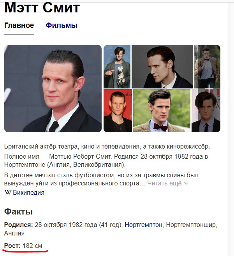This screenshot has height=256, width=234.
Task: Open the running man photo thumbnail
Action: click(207, 67)
